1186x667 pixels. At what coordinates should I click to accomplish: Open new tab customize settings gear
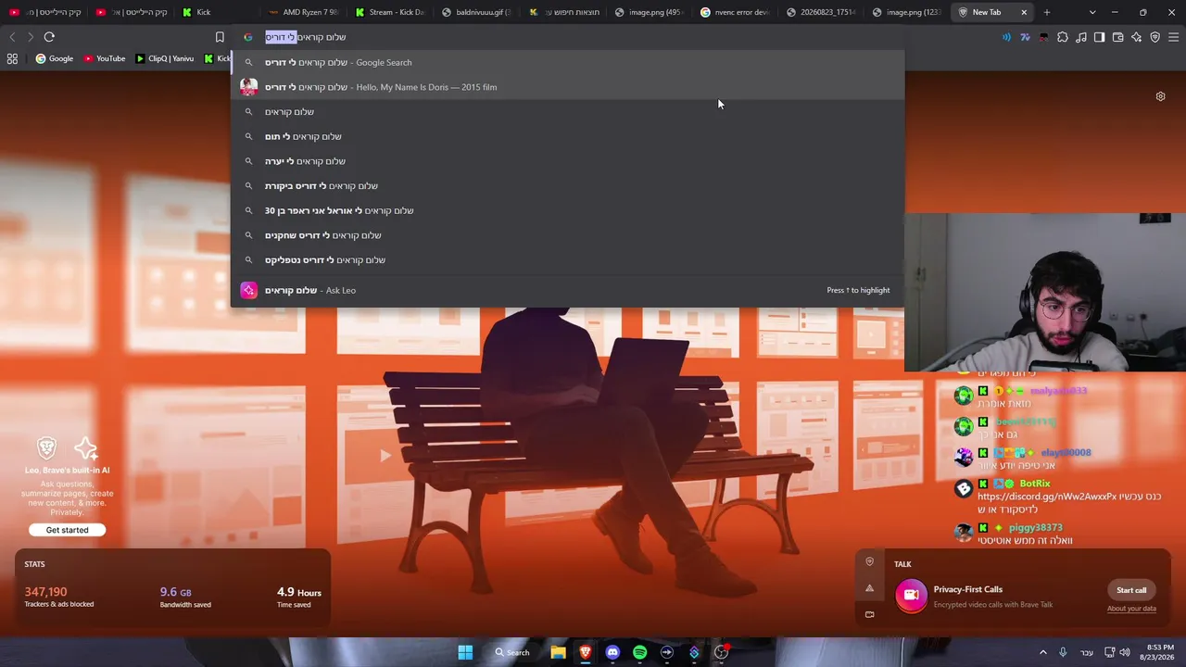[1160, 96]
